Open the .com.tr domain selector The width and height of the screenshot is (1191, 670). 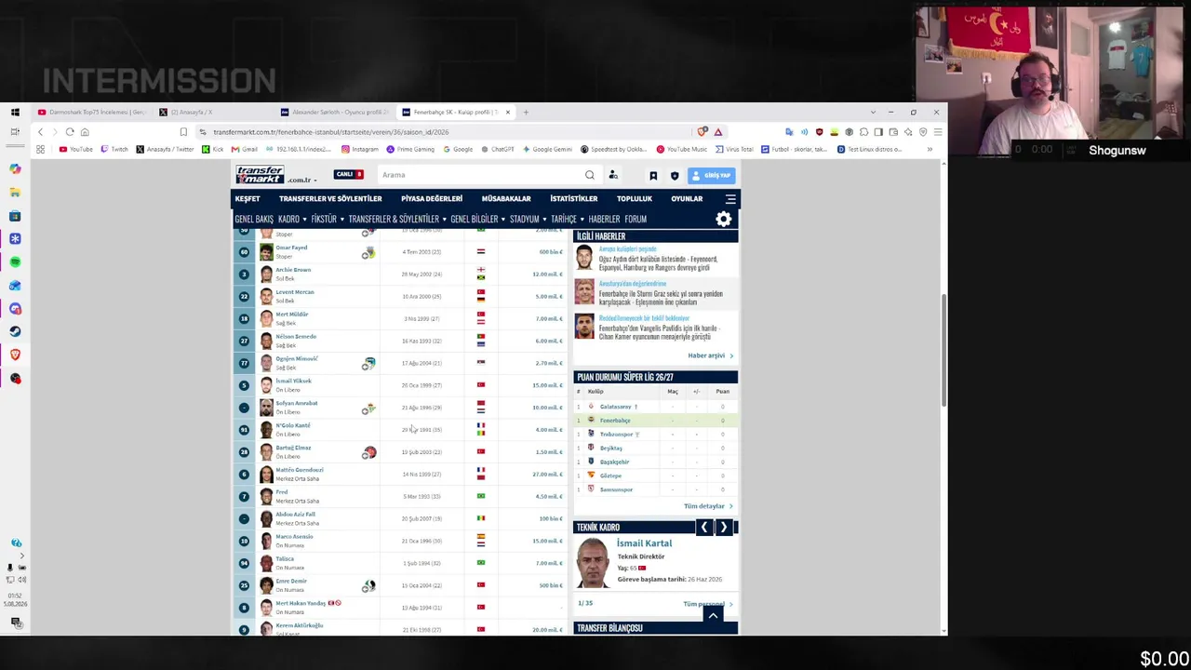pos(301,180)
